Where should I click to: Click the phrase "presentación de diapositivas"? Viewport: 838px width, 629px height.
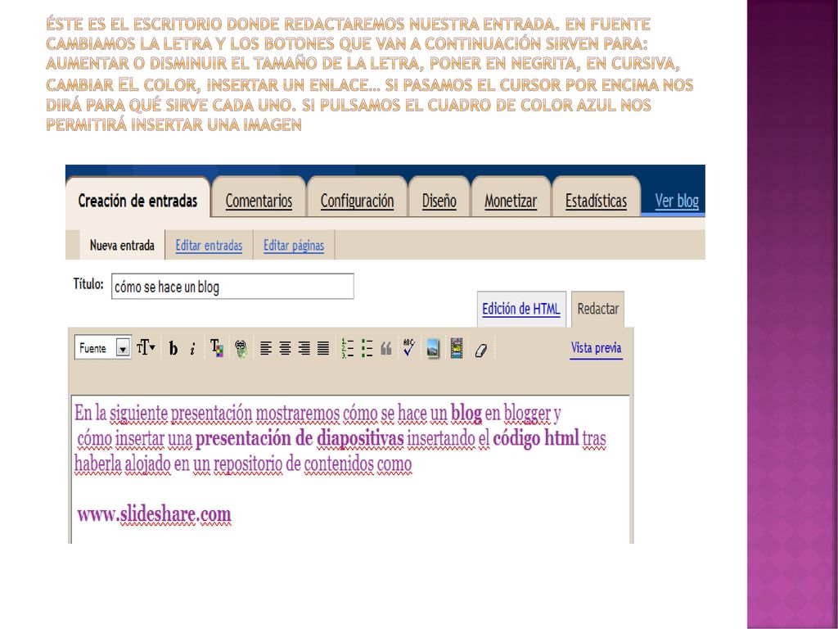click(300, 438)
